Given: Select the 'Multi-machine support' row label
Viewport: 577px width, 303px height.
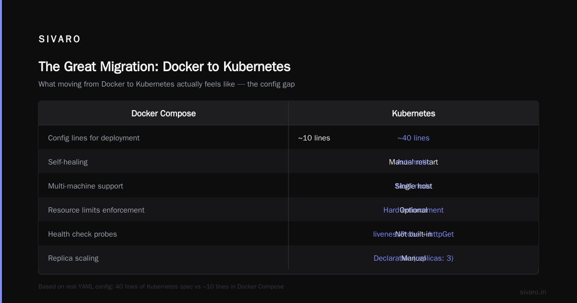Looking at the screenshot, I should [x=86, y=186].
